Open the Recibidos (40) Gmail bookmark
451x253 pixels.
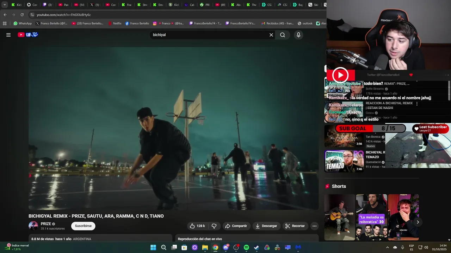277,24
